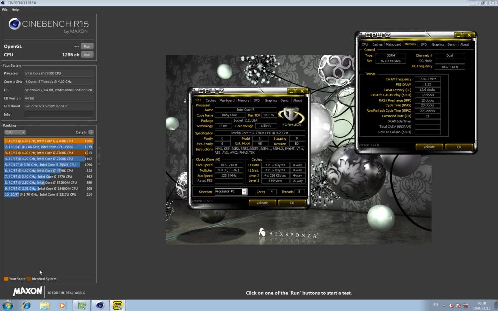
Task: Minimize the CPU-Z Memory window
Action: point(458,35)
